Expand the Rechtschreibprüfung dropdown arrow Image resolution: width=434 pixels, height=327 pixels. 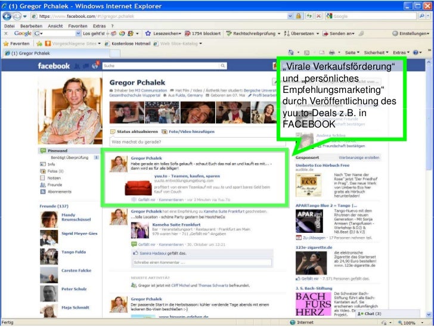(279, 33)
